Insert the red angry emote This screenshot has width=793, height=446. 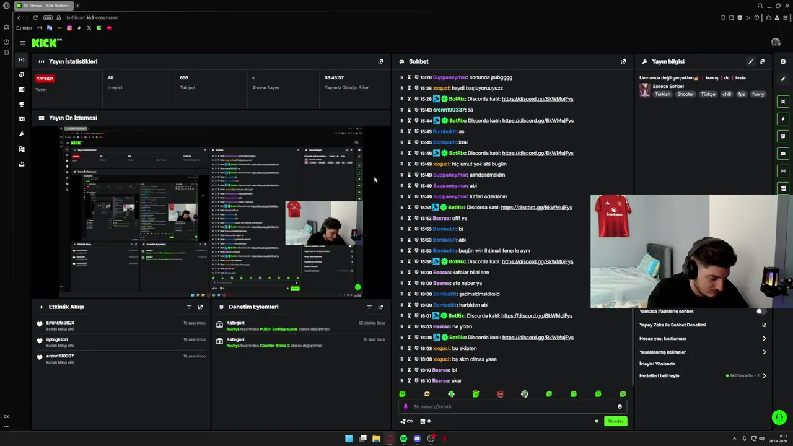[x=500, y=394]
